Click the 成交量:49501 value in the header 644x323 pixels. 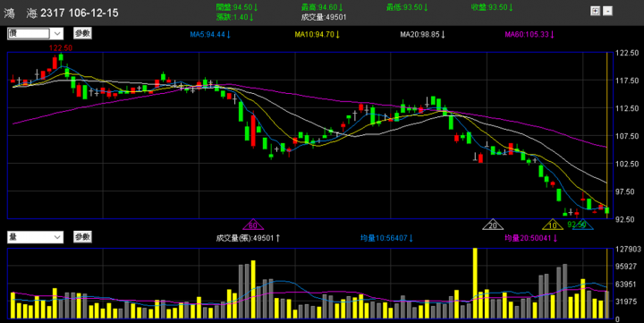coord(324,17)
